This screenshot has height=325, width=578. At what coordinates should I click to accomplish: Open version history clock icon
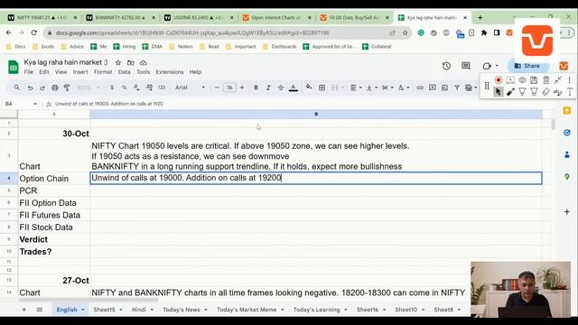pos(446,66)
